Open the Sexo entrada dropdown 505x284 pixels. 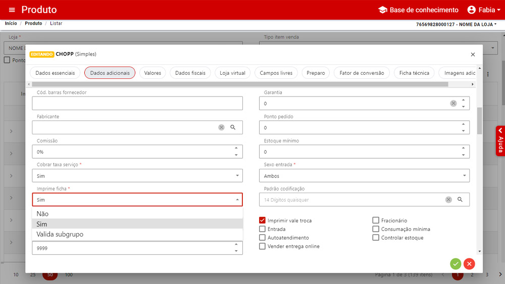(x=364, y=176)
